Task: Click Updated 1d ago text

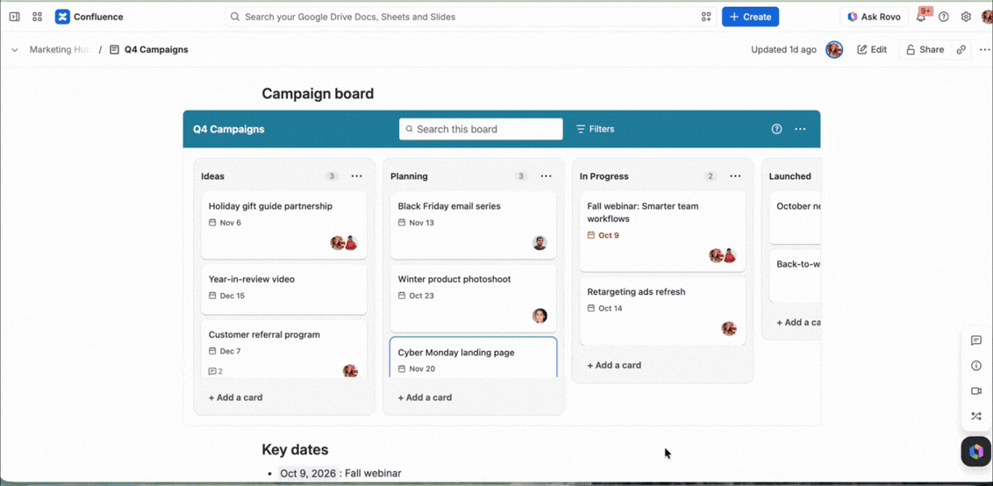Action: (783, 49)
